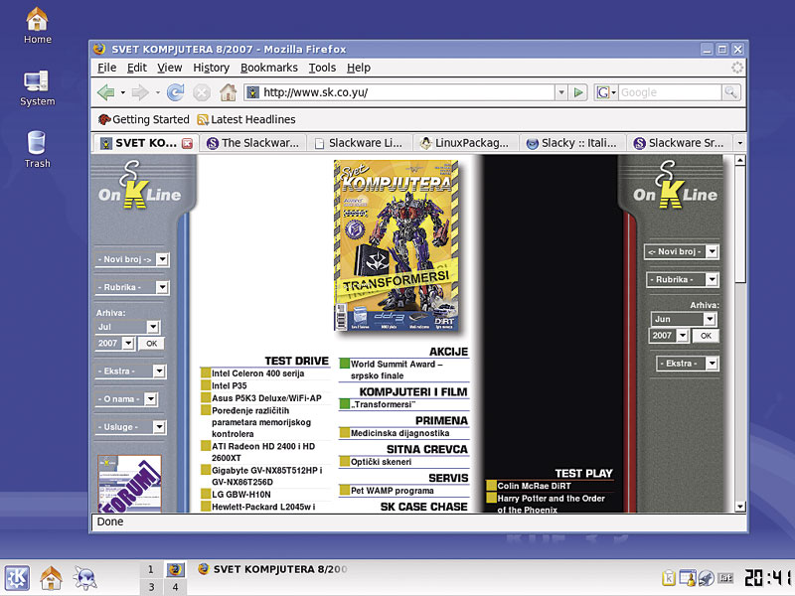Switch to The Slackwar... tab
795x596 pixels.
[x=253, y=143]
